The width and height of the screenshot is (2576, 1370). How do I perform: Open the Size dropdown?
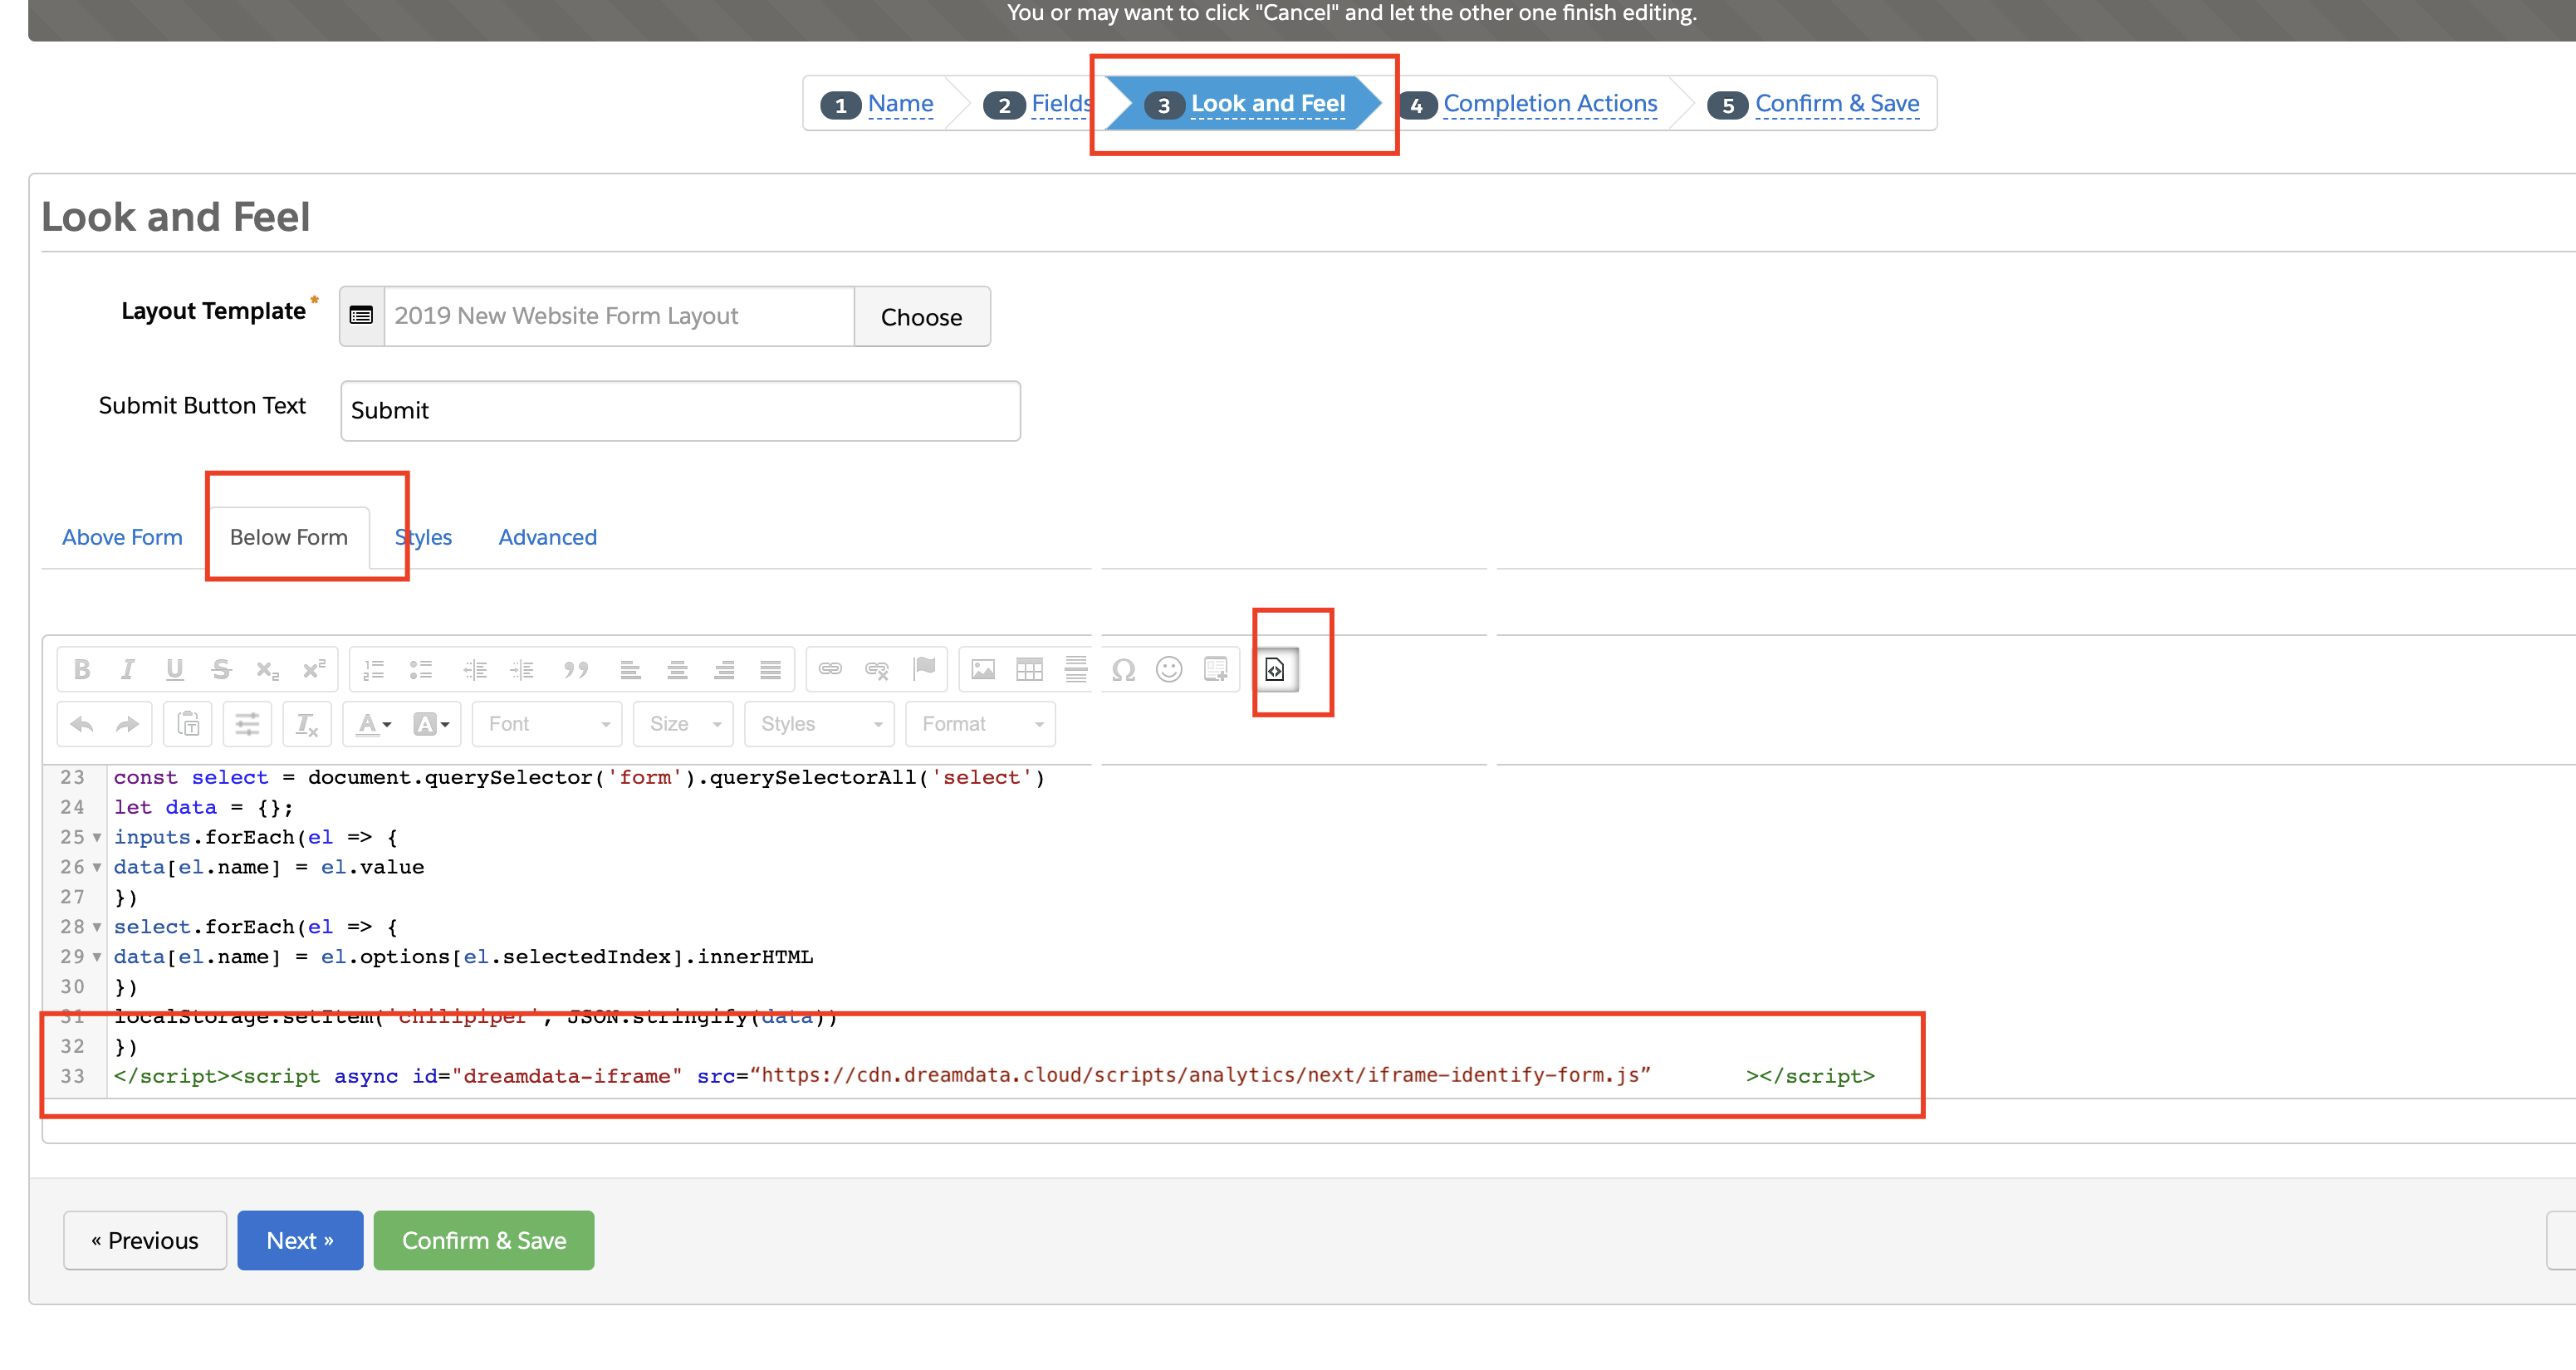(x=684, y=724)
